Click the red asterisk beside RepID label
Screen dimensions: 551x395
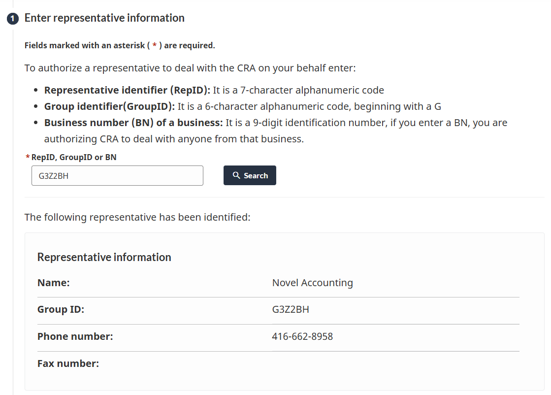tap(28, 157)
